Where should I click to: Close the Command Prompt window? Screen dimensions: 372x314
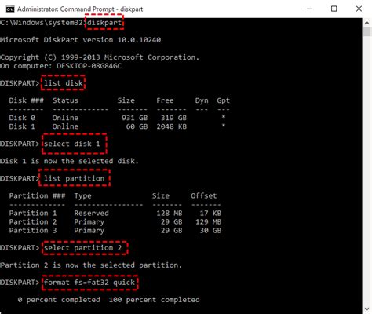pyautogui.click(x=359, y=9)
